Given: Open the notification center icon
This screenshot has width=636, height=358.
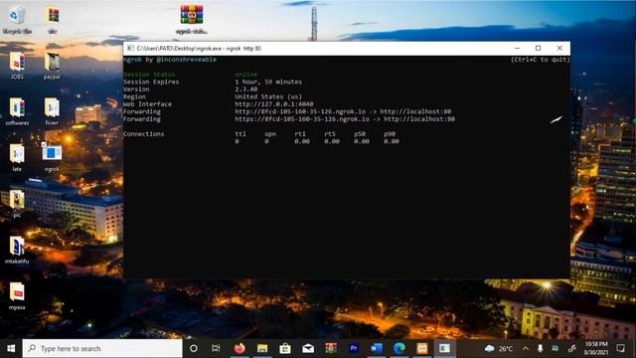Looking at the screenshot, I should (x=620, y=348).
